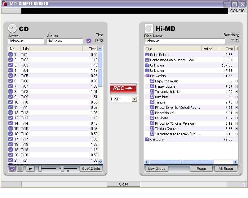The height and width of the screenshot is (198, 248).
Task: Select the Pinocchio remix "Collodi Rav…" track
Action: tap(177, 108)
